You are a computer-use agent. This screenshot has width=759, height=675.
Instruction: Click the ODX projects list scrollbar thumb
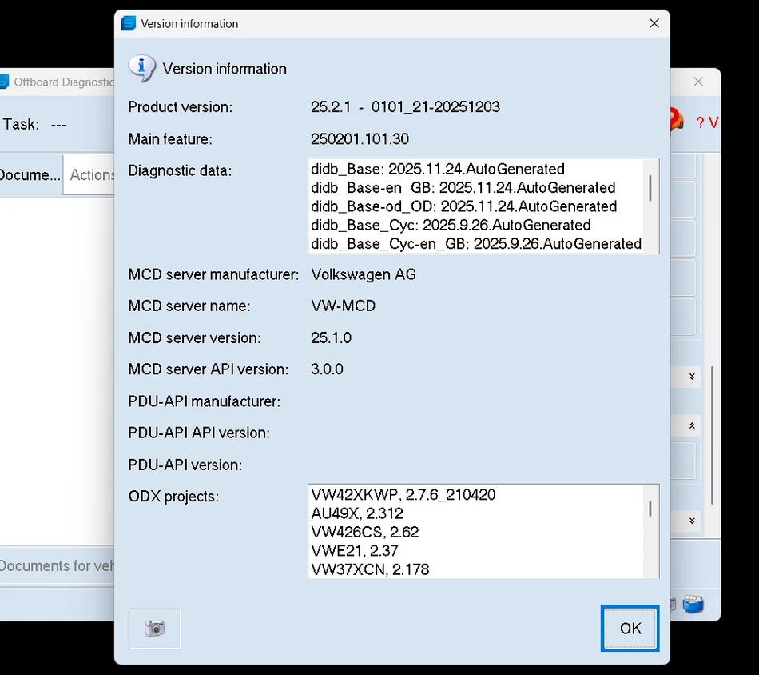[650, 509]
